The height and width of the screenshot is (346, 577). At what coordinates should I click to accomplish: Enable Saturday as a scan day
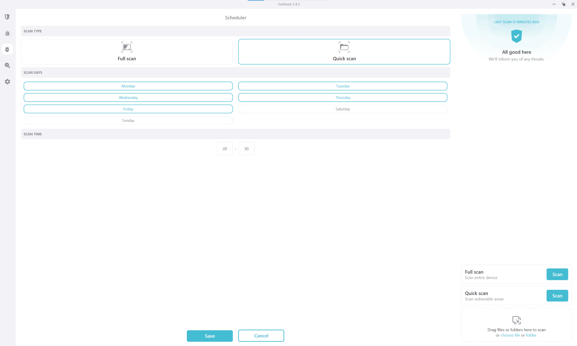point(343,109)
